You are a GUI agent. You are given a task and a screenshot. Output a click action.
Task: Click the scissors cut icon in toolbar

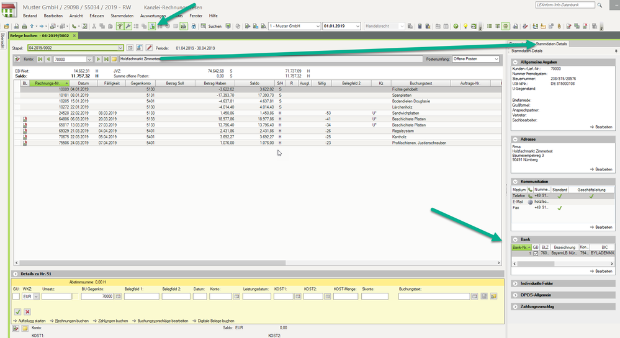pyautogui.click(x=94, y=27)
